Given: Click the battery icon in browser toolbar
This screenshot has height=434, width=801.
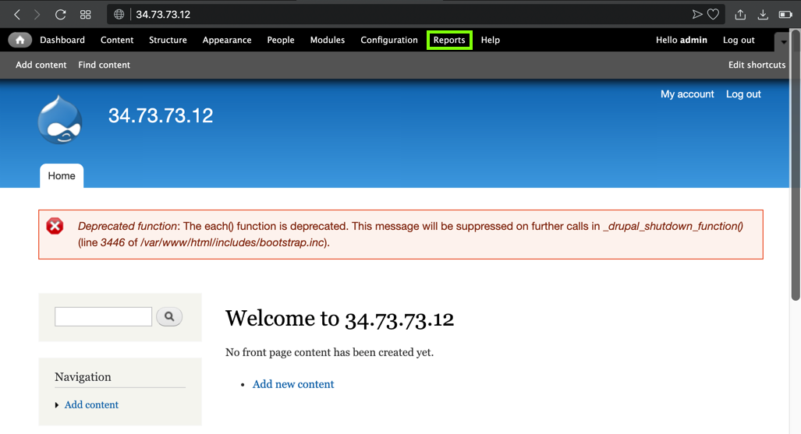Looking at the screenshot, I should pyautogui.click(x=785, y=14).
